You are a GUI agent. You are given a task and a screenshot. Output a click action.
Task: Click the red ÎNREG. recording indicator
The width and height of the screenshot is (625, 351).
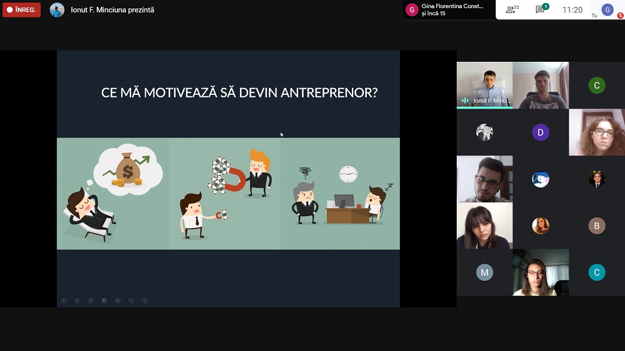pyautogui.click(x=22, y=10)
